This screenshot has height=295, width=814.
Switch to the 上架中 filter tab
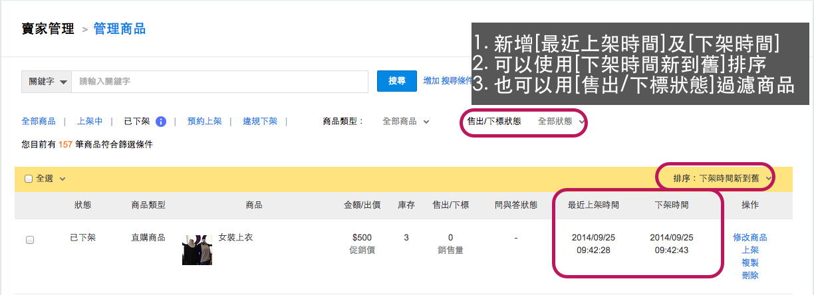(90, 122)
